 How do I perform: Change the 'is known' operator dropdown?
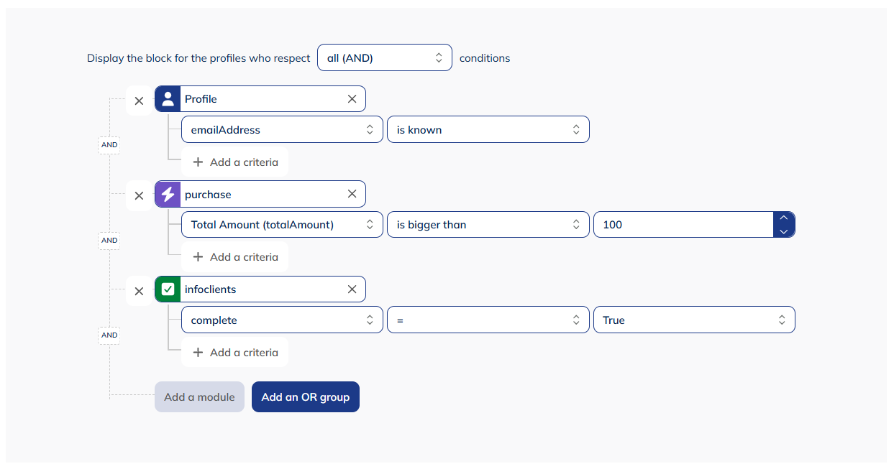488,129
